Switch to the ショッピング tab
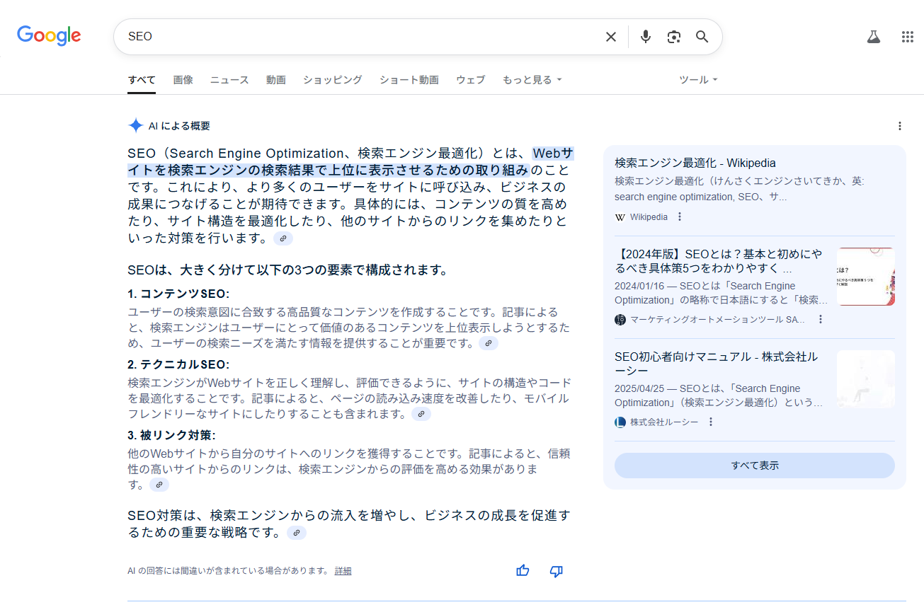The height and width of the screenshot is (612, 924). pos(333,80)
